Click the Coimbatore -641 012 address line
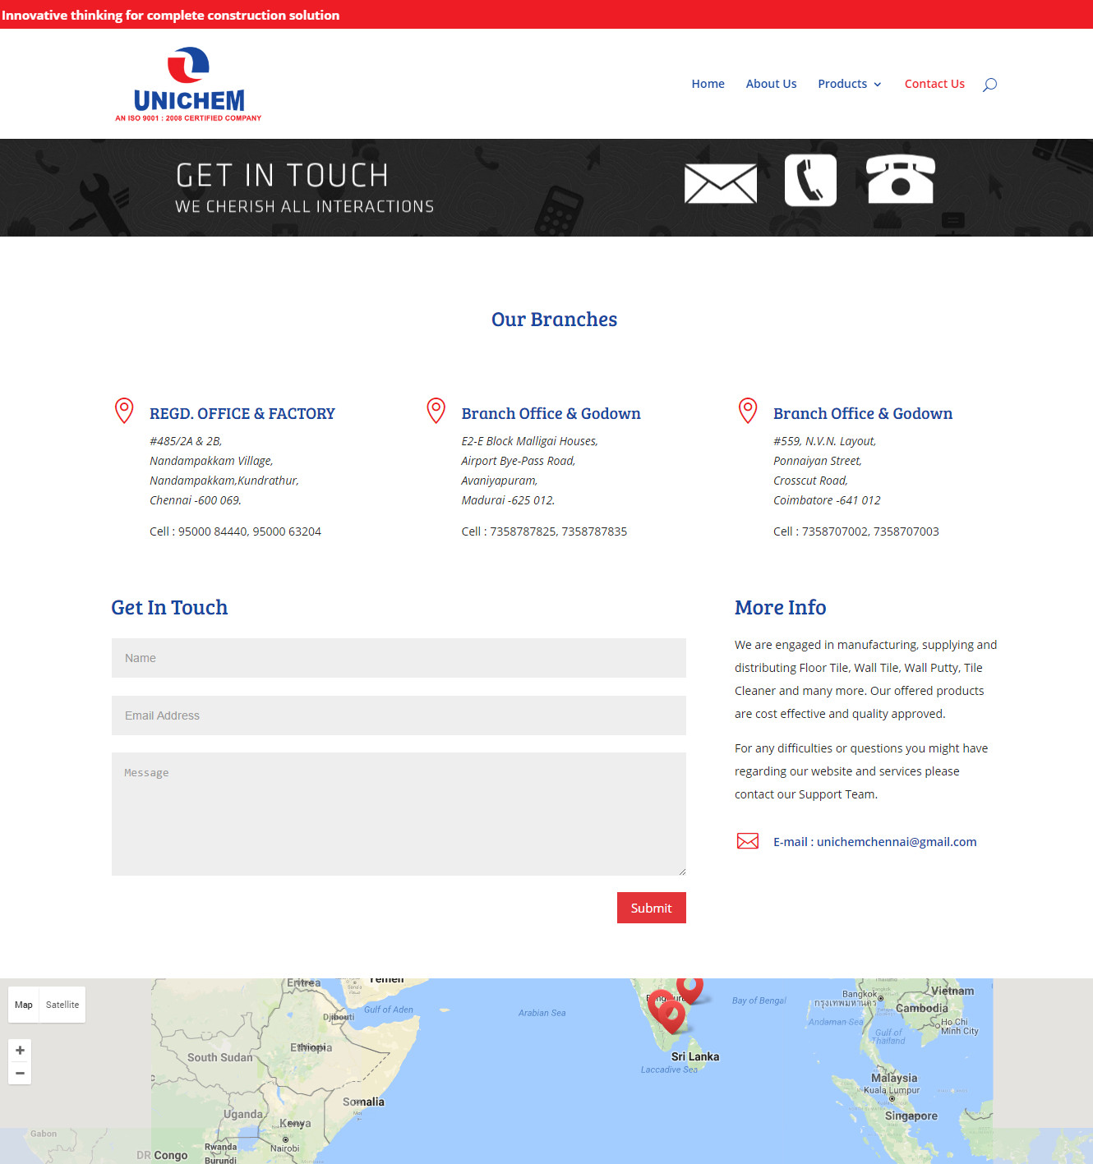 (827, 500)
